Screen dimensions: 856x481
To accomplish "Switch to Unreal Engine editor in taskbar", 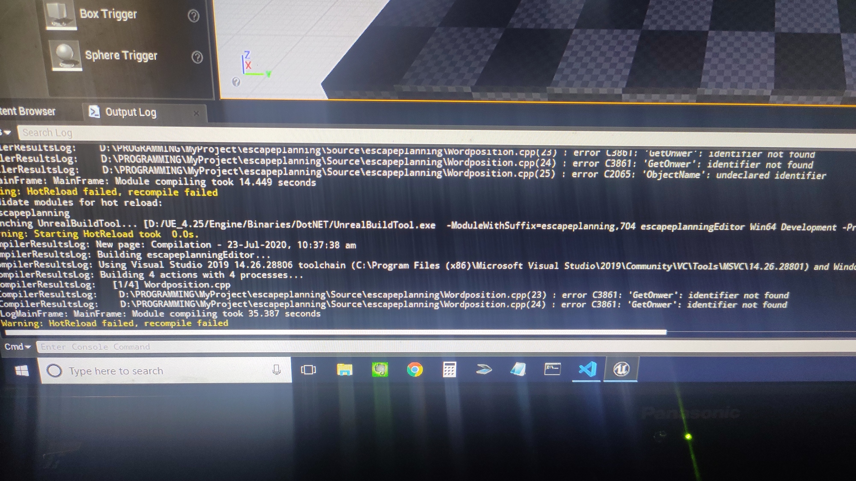I will click(621, 369).
